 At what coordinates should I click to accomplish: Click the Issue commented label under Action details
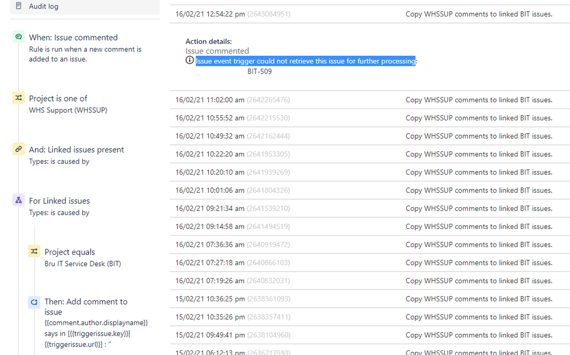click(217, 51)
